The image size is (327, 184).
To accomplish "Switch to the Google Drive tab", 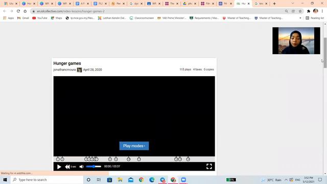I will (x=190, y=4).
